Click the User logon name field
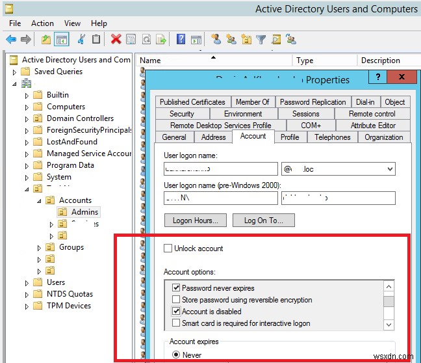This screenshot has width=421, height=363. (x=221, y=169)
